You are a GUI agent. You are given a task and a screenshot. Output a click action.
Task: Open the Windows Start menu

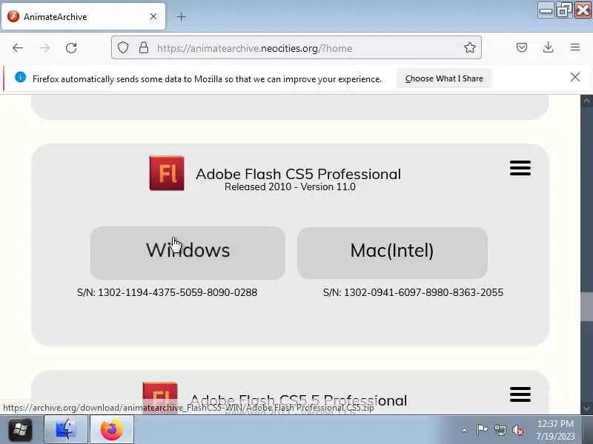point(20,430)
